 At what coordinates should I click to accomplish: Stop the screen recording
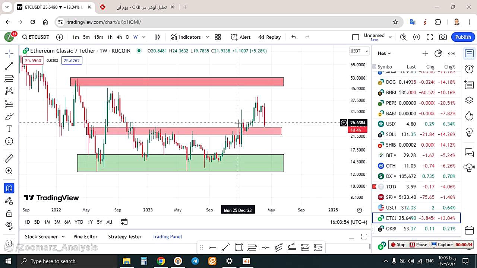398,245
